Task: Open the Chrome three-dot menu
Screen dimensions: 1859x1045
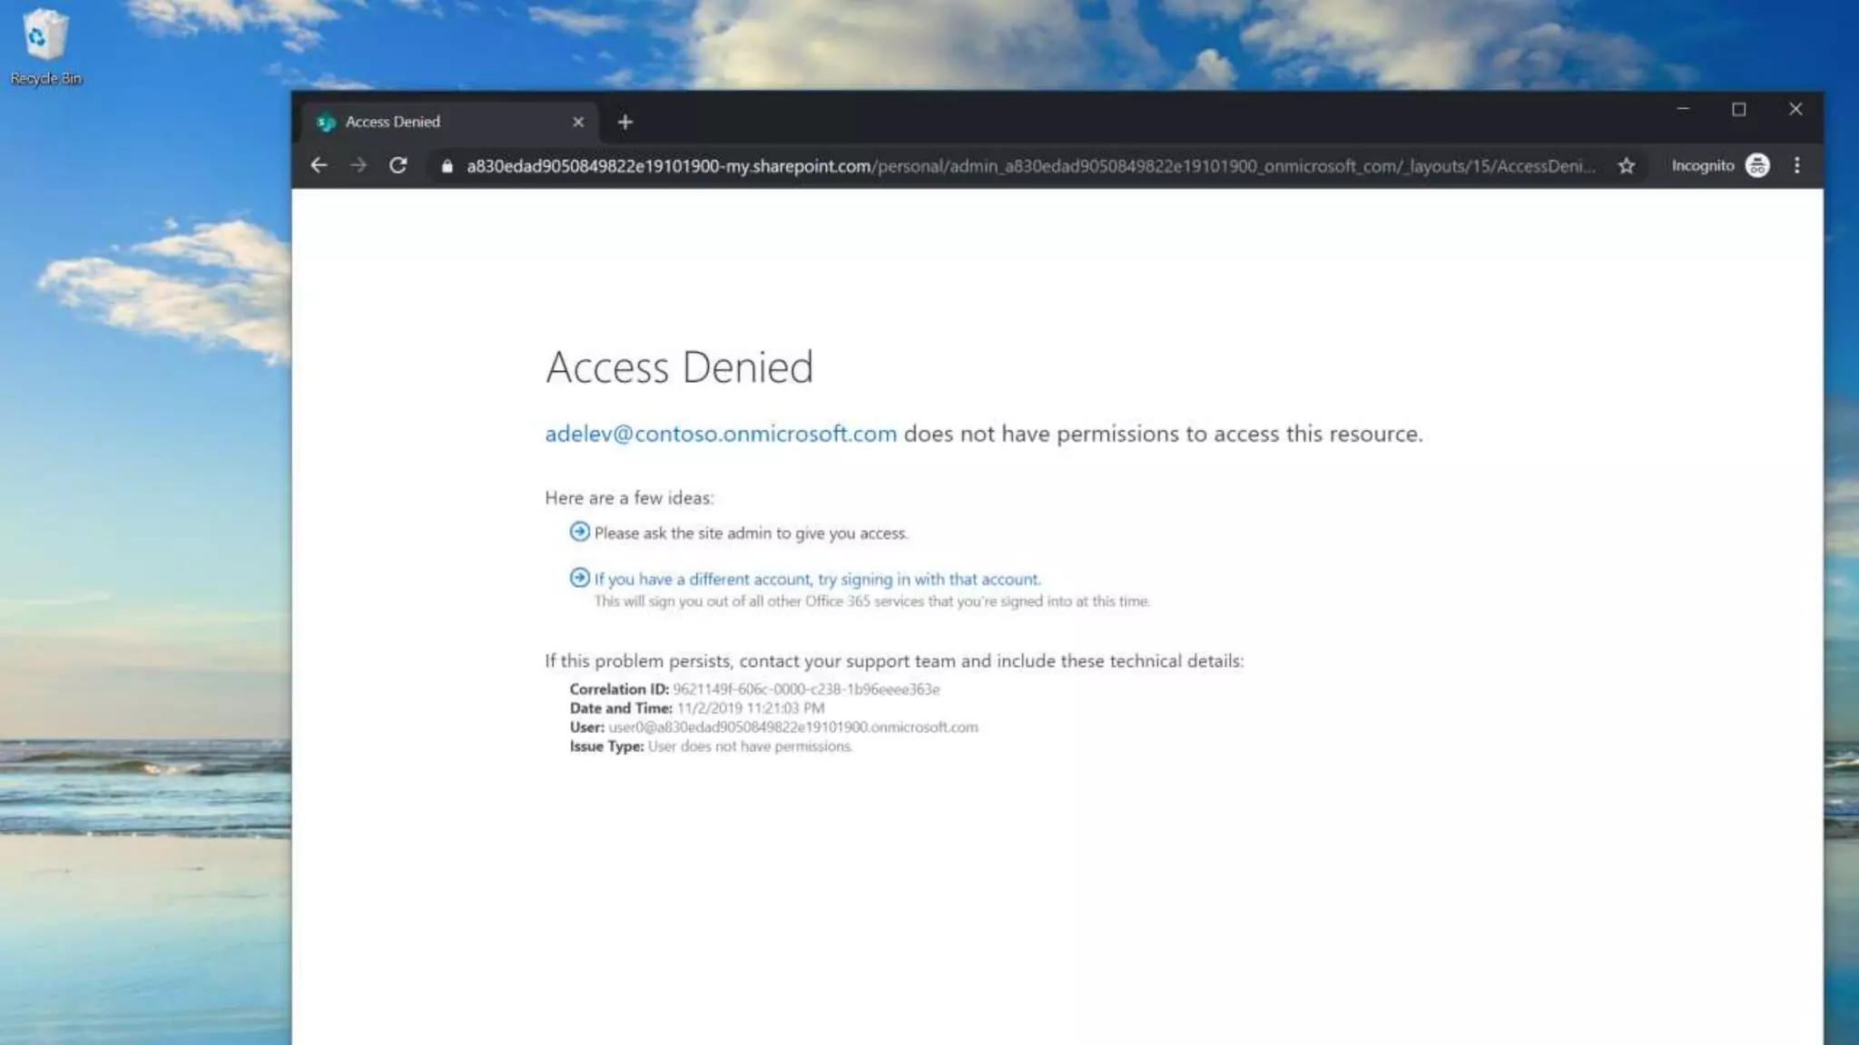Action: (1796, 165)
